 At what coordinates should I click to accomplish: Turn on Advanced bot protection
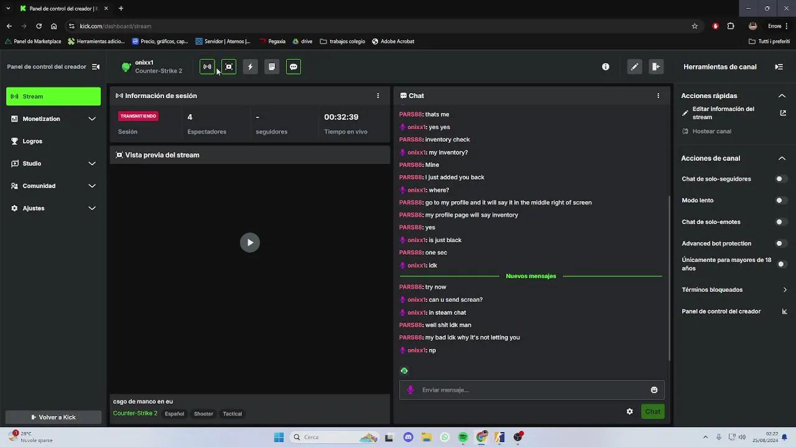780,243
